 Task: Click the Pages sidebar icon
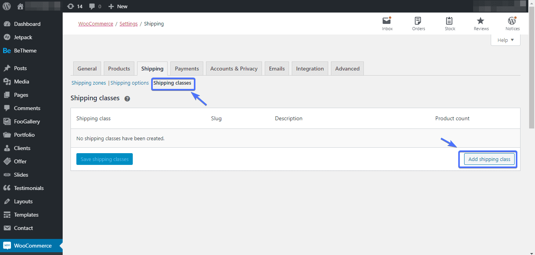[x=7, y=95]
